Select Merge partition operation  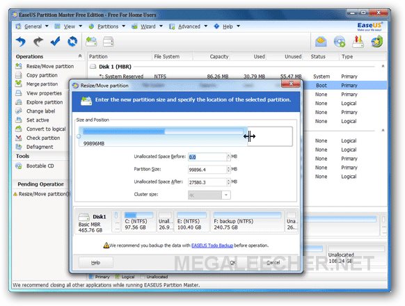[x=42, y=84]
